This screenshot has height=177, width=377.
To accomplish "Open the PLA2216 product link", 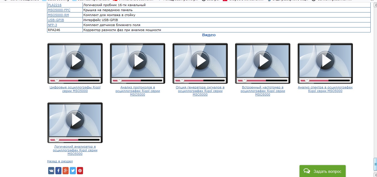I will pos(55,5).
